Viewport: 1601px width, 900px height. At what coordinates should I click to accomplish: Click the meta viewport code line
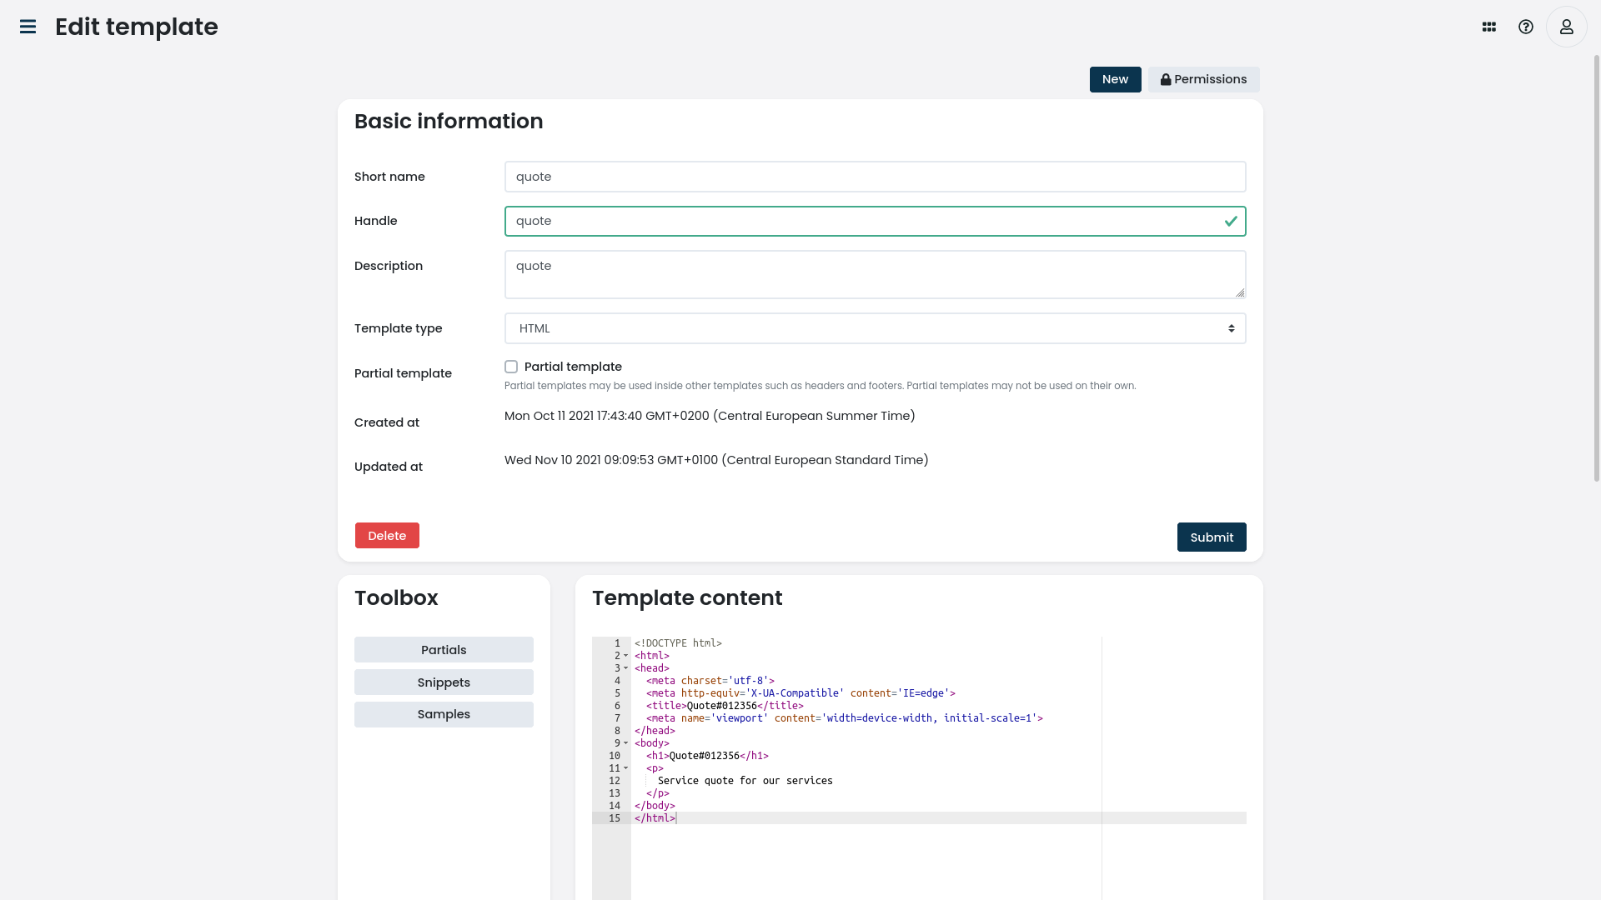tap(844, 718)
